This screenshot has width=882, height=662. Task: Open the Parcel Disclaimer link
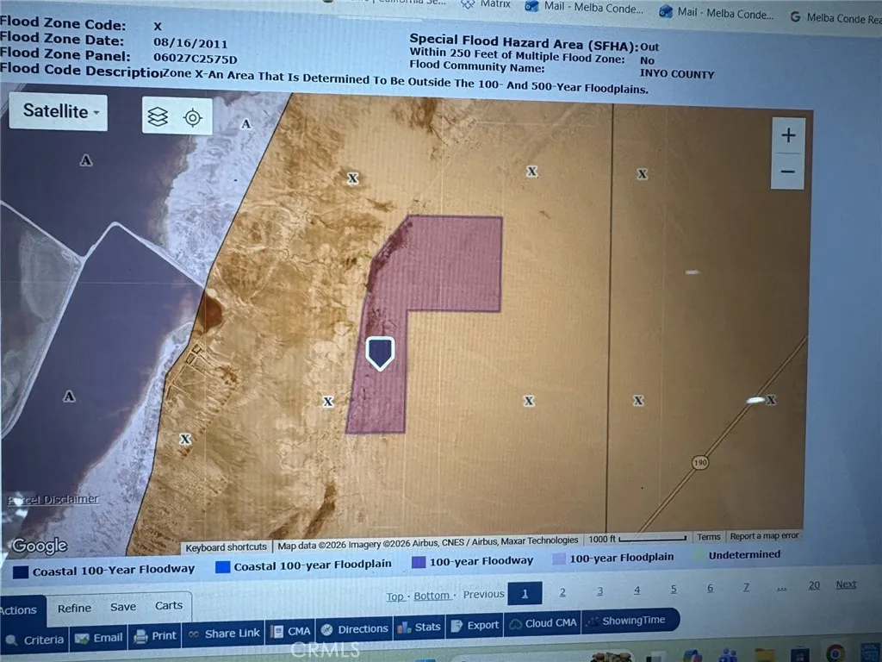tap(54, 499)
